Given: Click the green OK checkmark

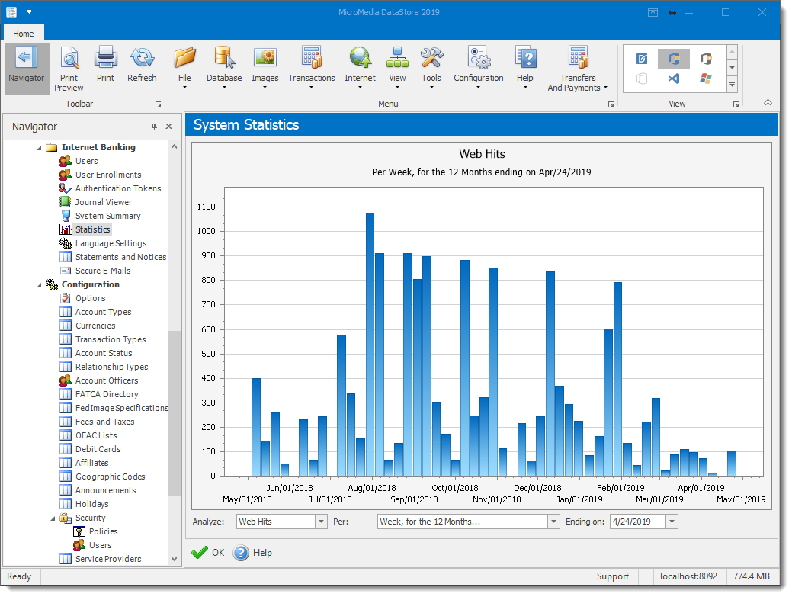Looking at the screenshot, I should (200, 553).
